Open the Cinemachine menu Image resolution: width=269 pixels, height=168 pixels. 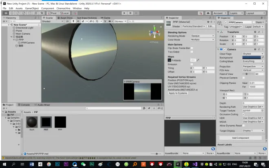pos(62,8)
